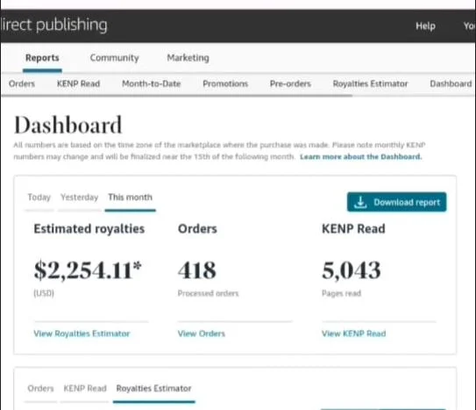Click the KENP Read card heading
The height and width of the screenshot is (410, 476).
(x=353, y=229)
